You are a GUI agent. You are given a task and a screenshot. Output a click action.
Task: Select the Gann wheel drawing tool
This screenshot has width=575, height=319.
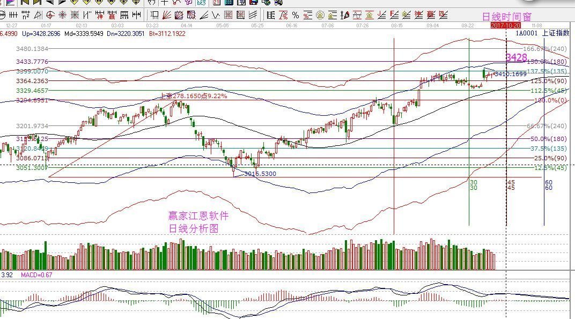63,16
